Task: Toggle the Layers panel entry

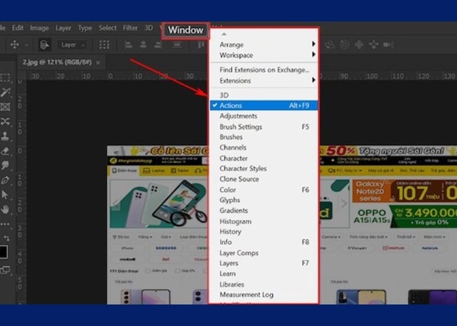Action: (x=264, y=263)
